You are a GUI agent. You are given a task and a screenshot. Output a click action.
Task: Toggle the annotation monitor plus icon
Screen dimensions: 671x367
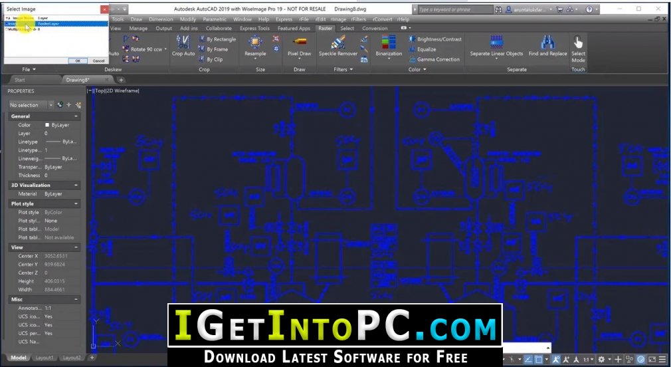[619, 359]
